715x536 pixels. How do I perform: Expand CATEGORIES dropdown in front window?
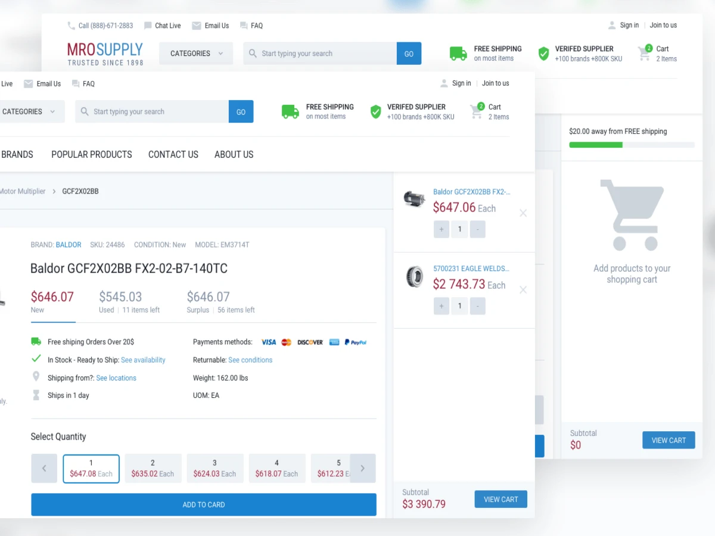(31, 111)
